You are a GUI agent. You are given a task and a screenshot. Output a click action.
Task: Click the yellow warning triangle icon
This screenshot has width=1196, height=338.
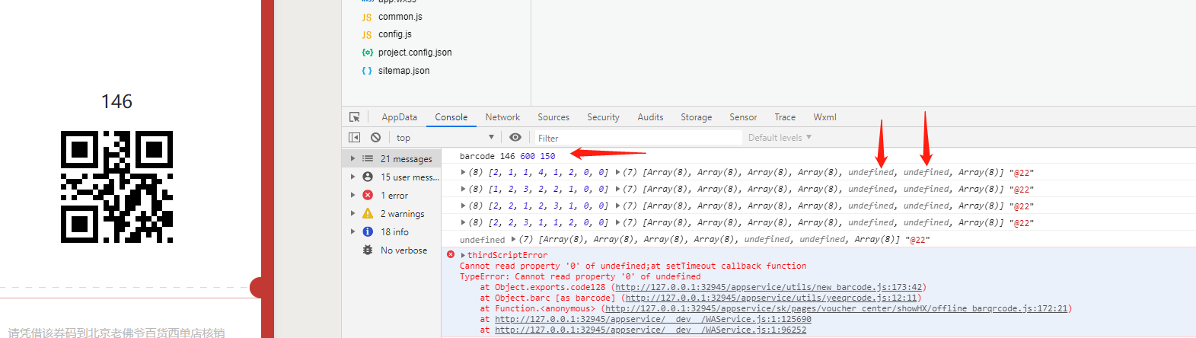pyautogui.click(x=368, y=214)
